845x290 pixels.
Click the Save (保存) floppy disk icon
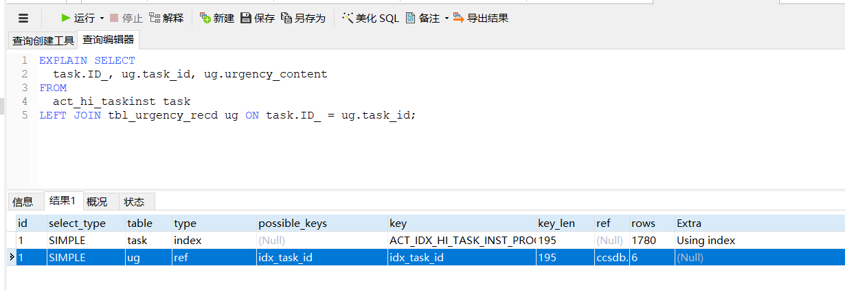[x=246, y=18]
